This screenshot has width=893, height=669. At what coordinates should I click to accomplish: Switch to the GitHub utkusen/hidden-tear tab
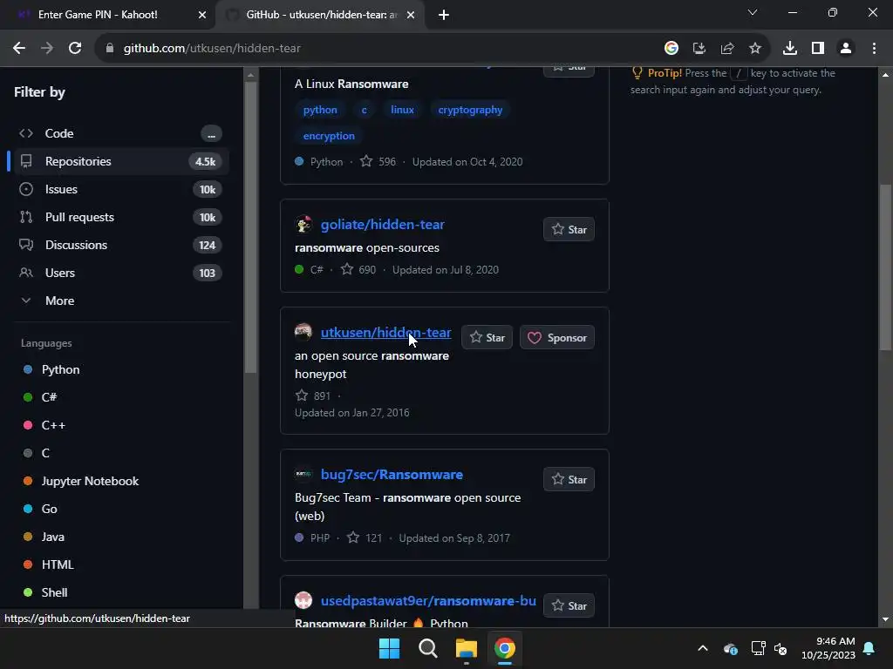tap(321, 15)
